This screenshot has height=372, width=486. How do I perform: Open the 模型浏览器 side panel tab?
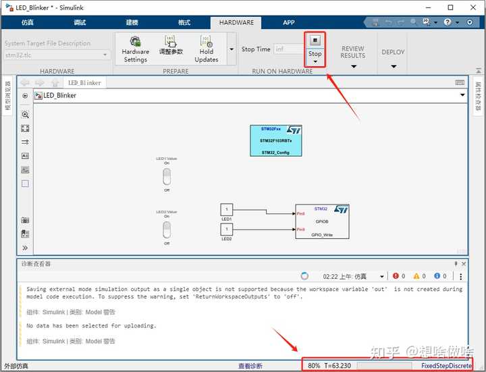point(7,95)
